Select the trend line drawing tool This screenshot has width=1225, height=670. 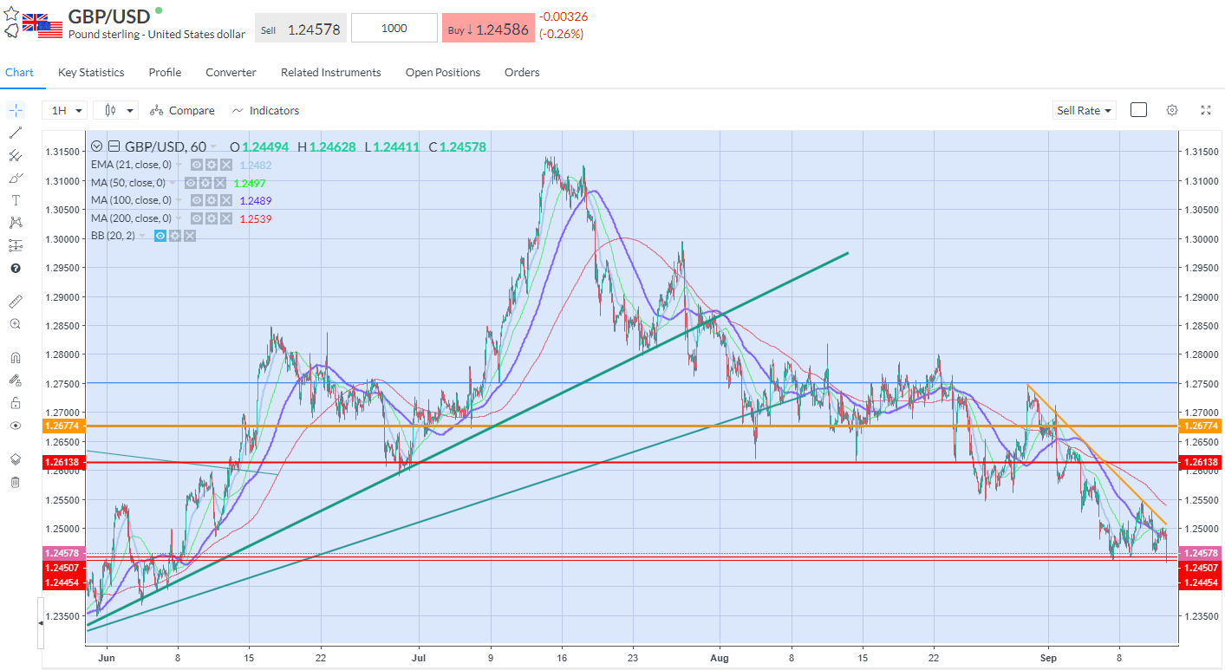[15, 133]
